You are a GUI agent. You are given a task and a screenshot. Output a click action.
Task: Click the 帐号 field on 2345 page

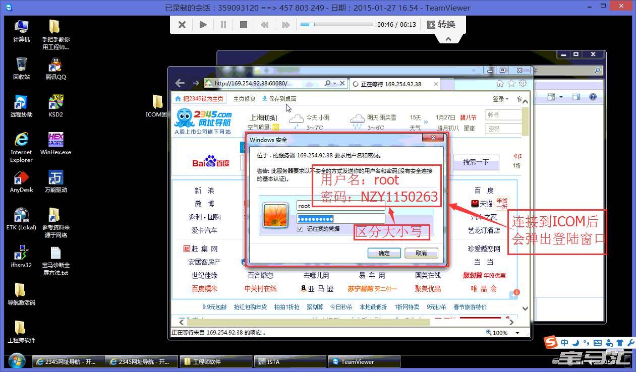[503, 115]
